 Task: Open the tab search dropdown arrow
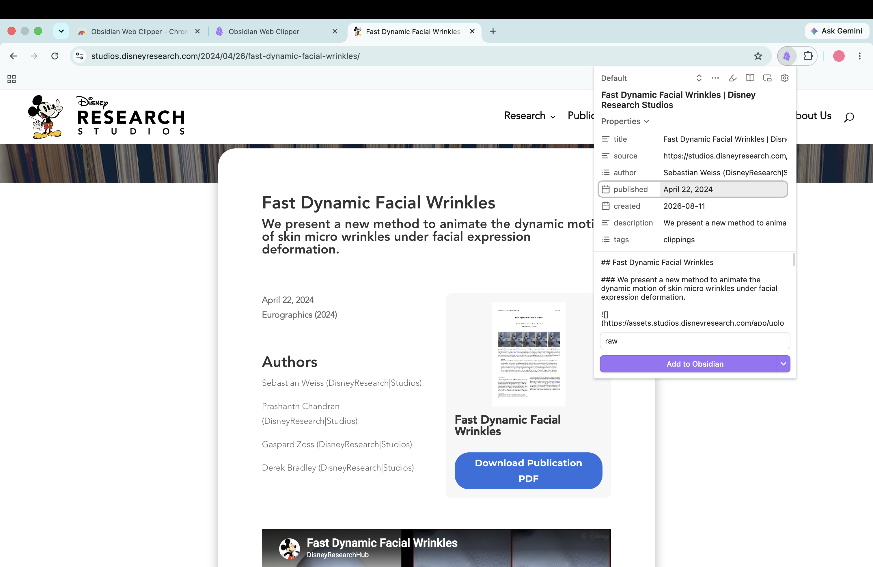[61, 31]
